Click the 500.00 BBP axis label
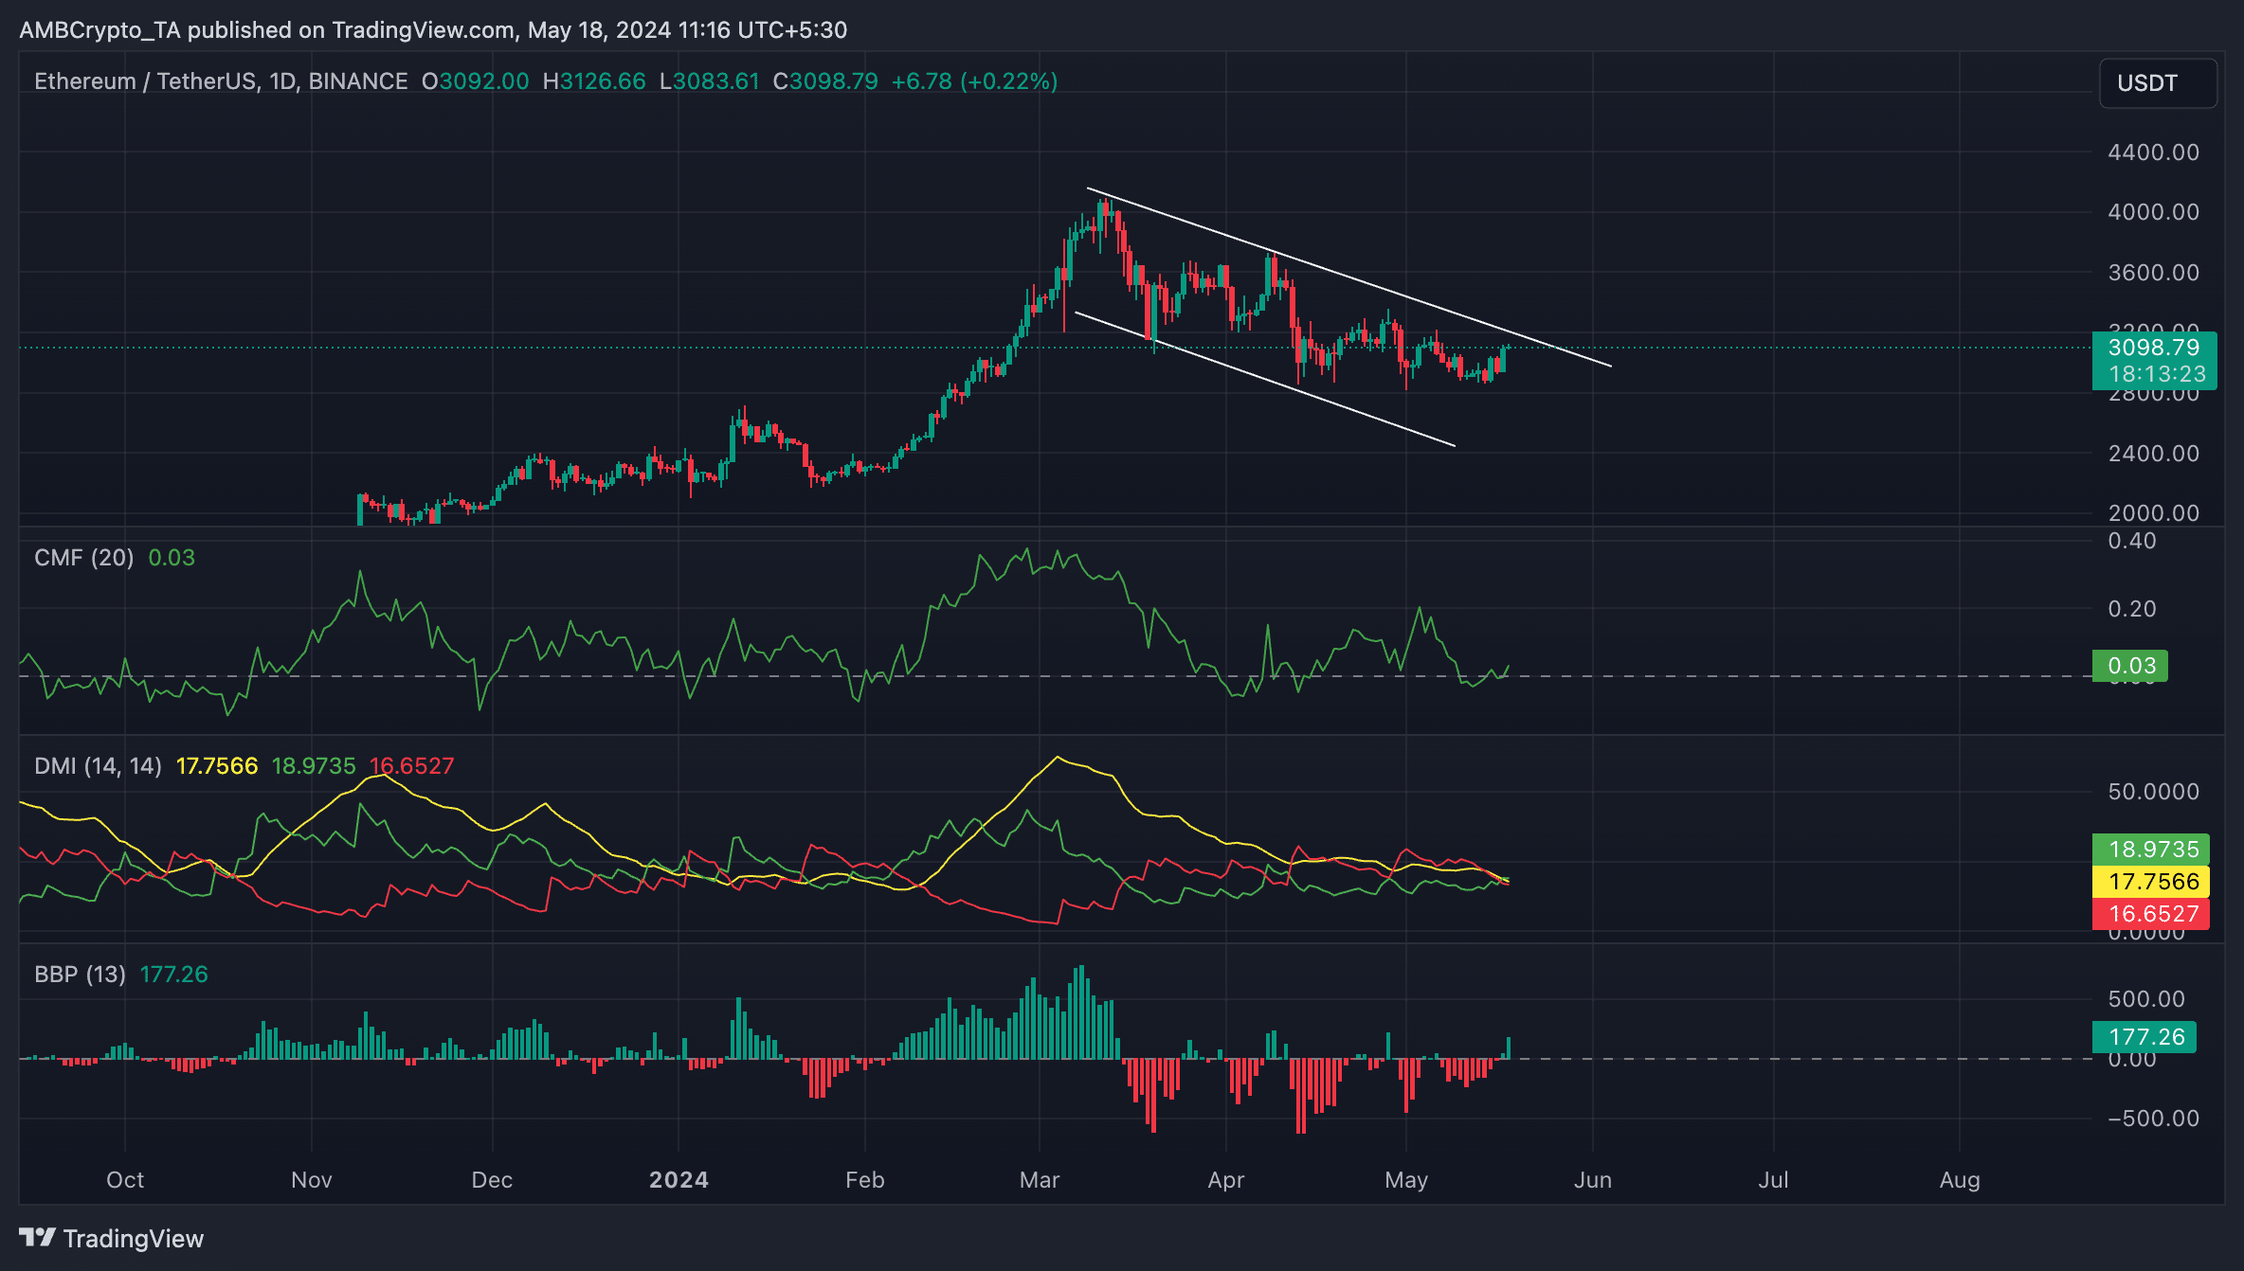Screen dimensions: 2244x1271 pos(2146,999)
